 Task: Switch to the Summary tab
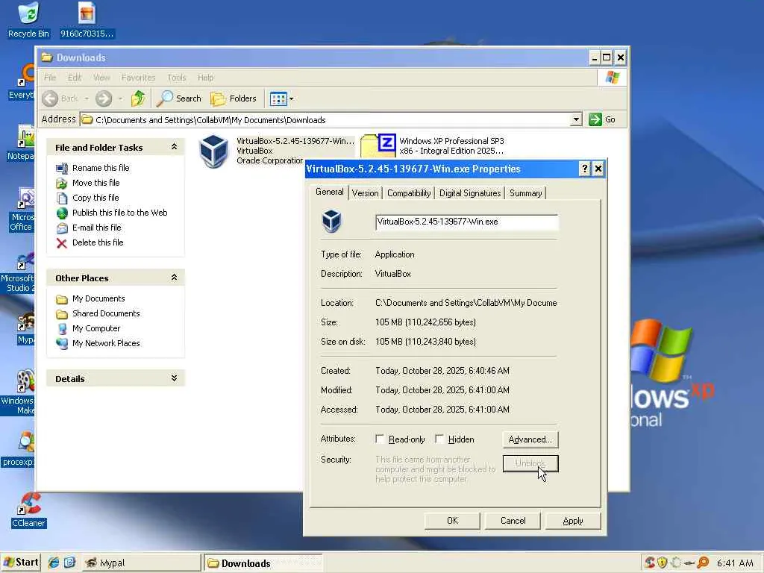(x=525, y=193)
